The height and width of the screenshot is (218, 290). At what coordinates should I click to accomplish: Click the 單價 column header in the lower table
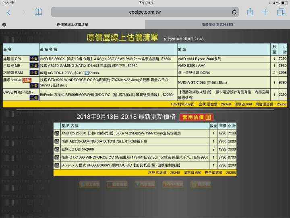(x=222, y=126)
